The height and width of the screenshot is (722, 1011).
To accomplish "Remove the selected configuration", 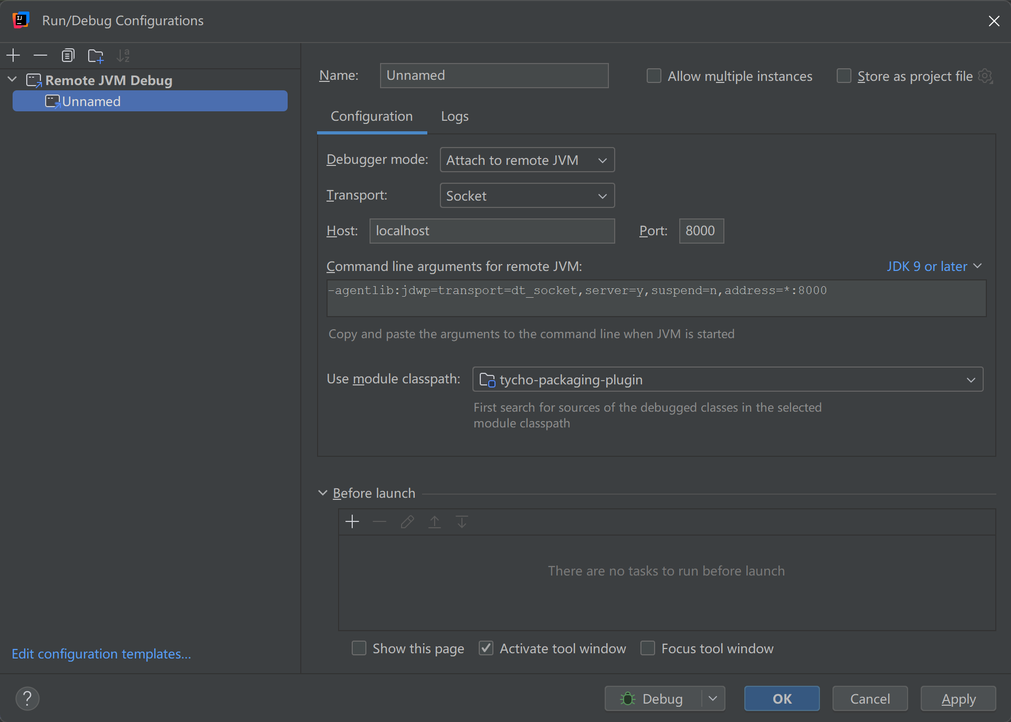I will (40, 55).
